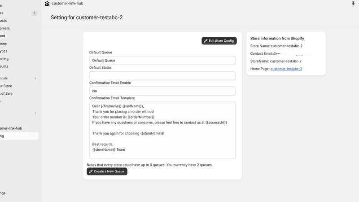Open the Content sidebar item

[3, 36]
